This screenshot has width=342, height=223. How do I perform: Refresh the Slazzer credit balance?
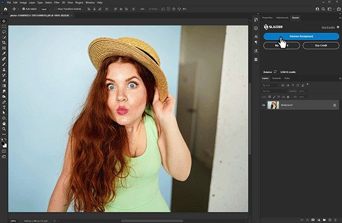click(x=275, y=72)
